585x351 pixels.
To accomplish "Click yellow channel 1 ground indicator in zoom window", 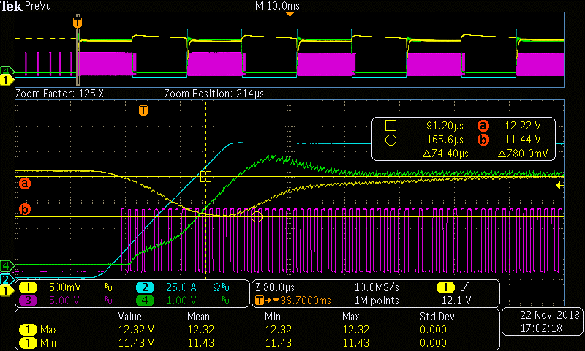I will 7,290.
